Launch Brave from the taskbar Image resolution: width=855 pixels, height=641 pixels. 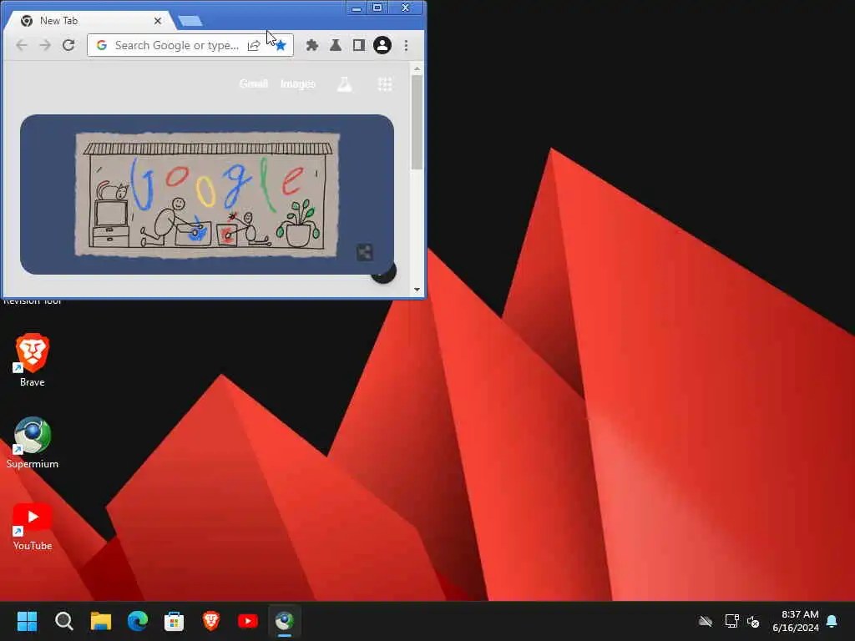[211, 621]
